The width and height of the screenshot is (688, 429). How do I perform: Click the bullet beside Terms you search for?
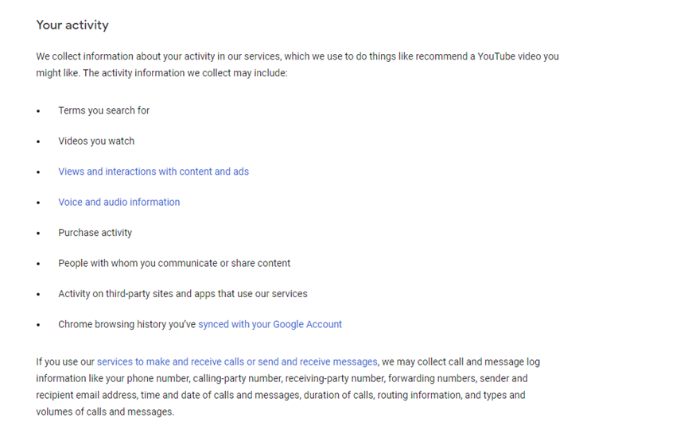point(38,111)
